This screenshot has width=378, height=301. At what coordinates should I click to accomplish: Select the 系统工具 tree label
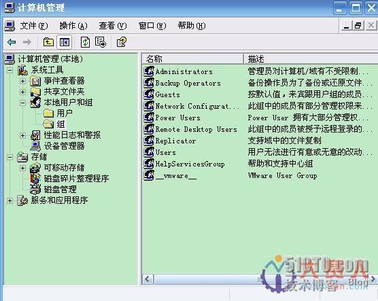click(x=48, y=71)
